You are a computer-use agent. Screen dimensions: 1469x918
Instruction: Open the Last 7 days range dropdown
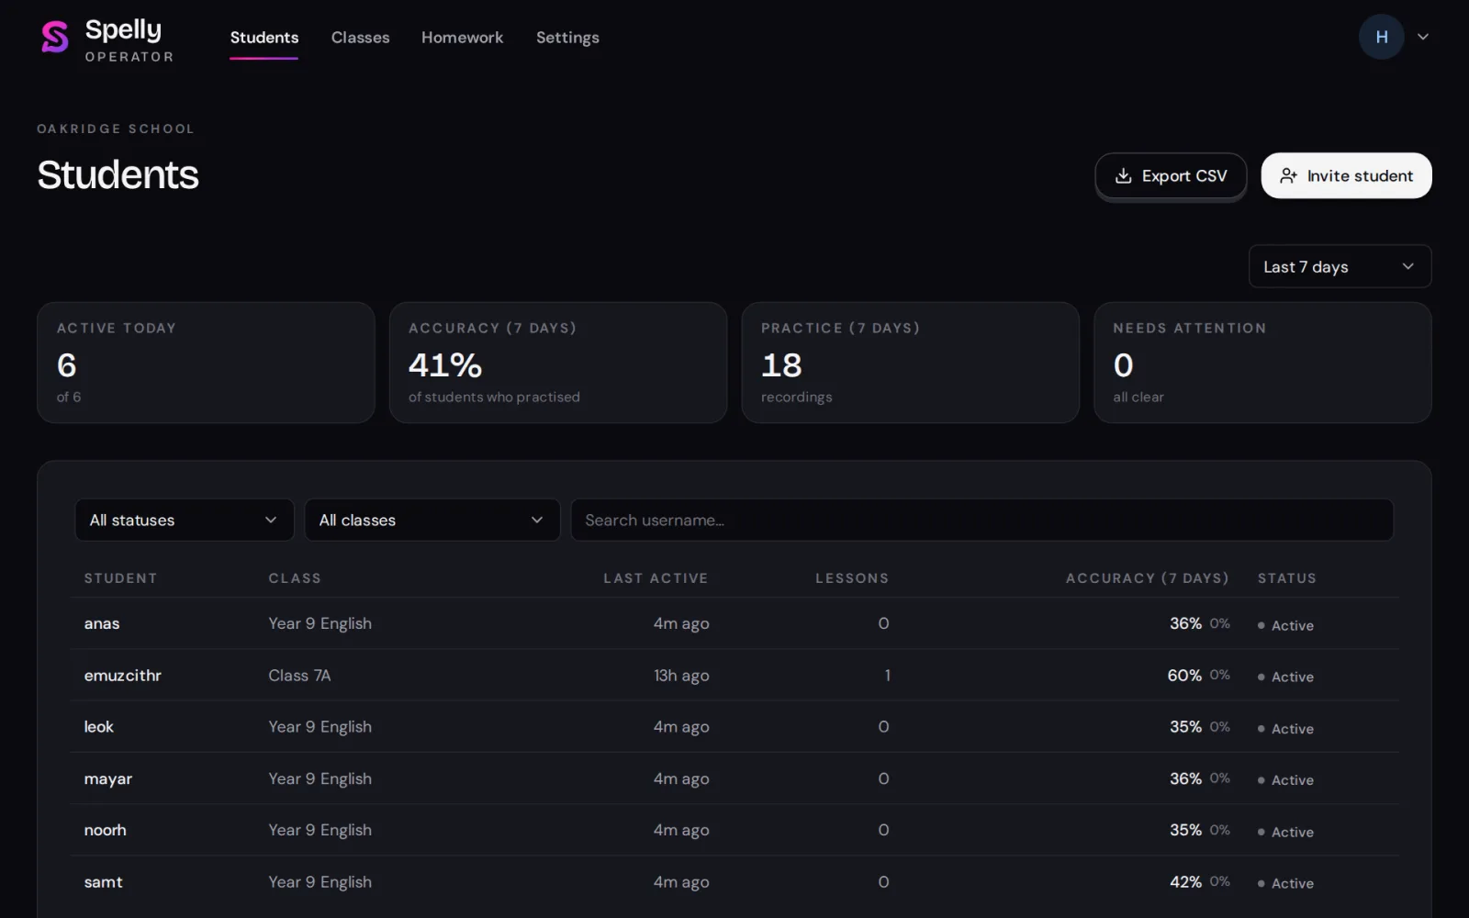click(1340, 266)
